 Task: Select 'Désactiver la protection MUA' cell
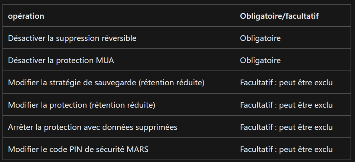tap(61, 60)
